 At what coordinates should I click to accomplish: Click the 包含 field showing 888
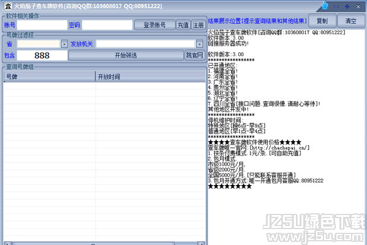pyautogui.click(x=42, y=56)
